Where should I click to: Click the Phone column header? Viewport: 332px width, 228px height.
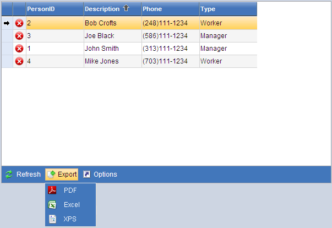[x=152, y=9]
